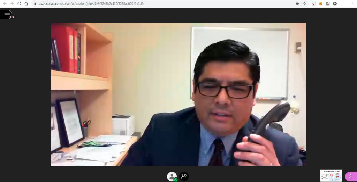357x182 pixels.
Task: Bookmark this page with the star icon
Action: (304, 3)
